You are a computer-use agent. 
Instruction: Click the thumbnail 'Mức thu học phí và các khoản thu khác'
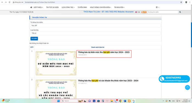pyautogui.click(x=56, y=89)
